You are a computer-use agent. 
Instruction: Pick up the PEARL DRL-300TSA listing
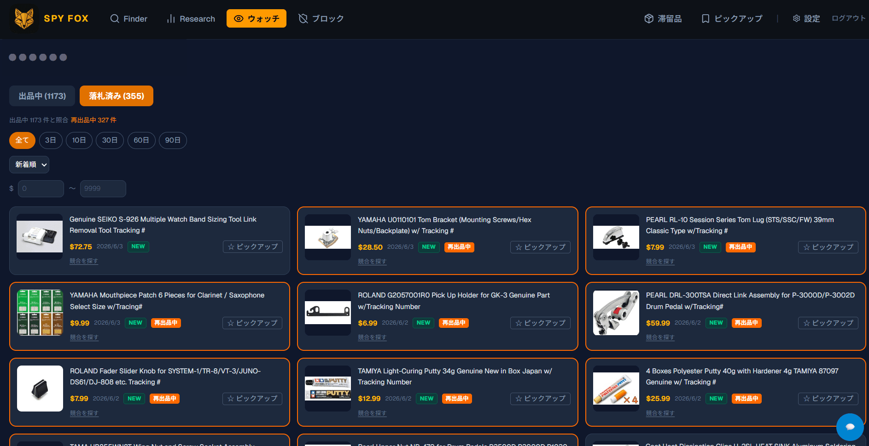point(828,323)
